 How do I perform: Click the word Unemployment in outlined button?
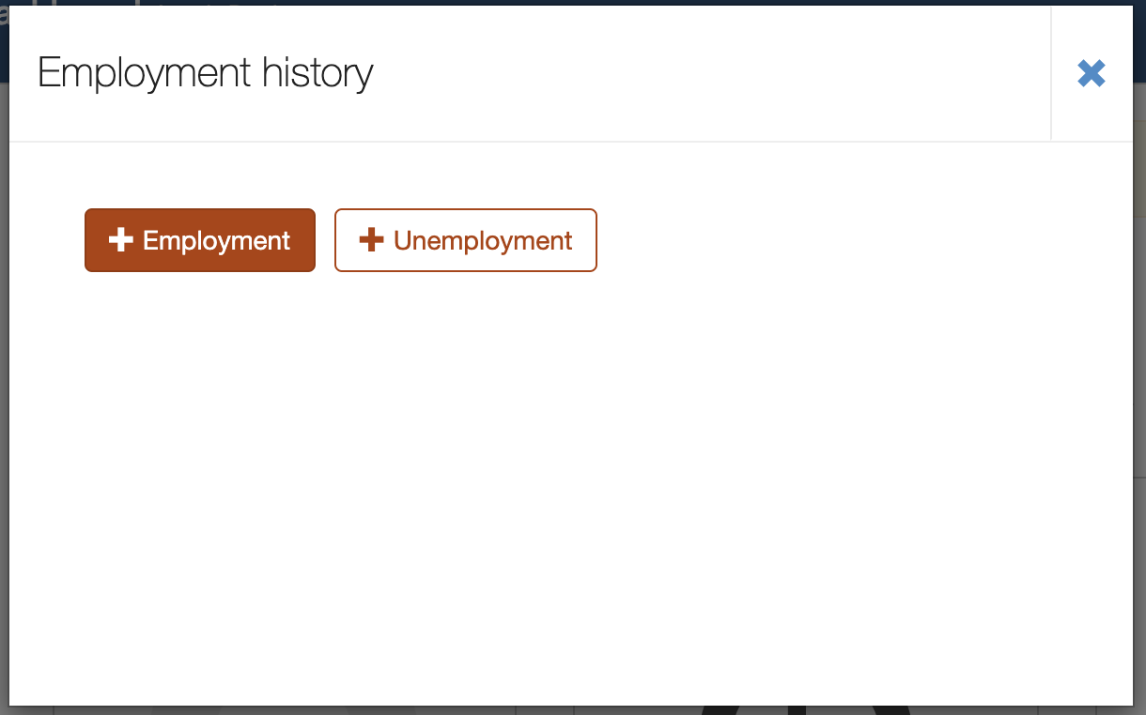[x=483, y=241]
